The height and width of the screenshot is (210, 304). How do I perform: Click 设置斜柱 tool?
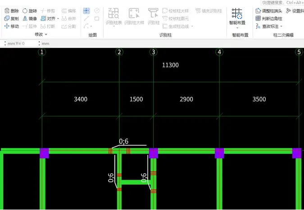pyautogui.click(x=295, y=11)
